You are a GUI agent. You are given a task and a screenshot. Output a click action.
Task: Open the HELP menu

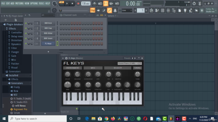click(47, 3)
